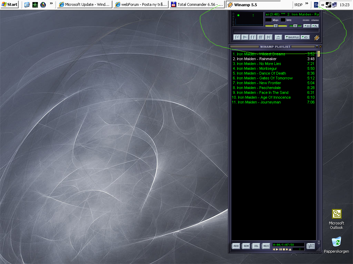Open the MISC menu in the playlist
353x264 pixels.
point(266,246)
